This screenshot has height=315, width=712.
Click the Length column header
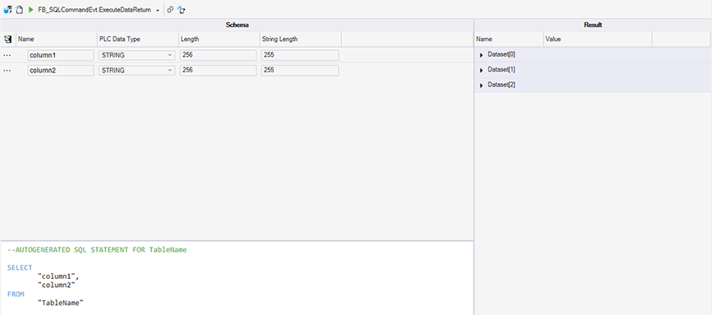click(x=219, y=39)
